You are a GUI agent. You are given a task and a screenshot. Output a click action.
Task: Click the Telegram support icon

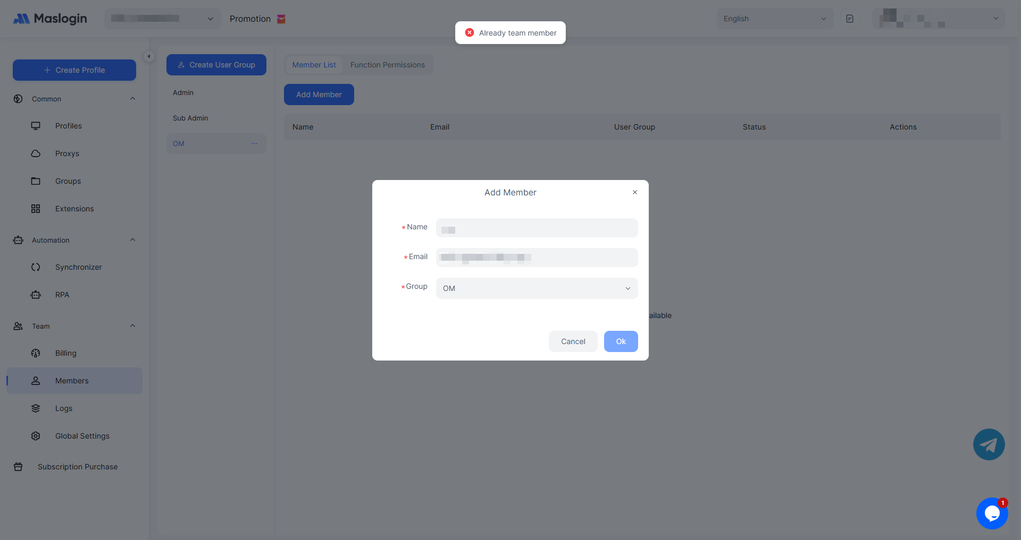[x=989, y=444]
